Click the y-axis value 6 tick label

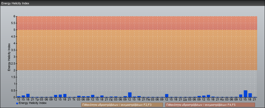click(x=15, y=16)
